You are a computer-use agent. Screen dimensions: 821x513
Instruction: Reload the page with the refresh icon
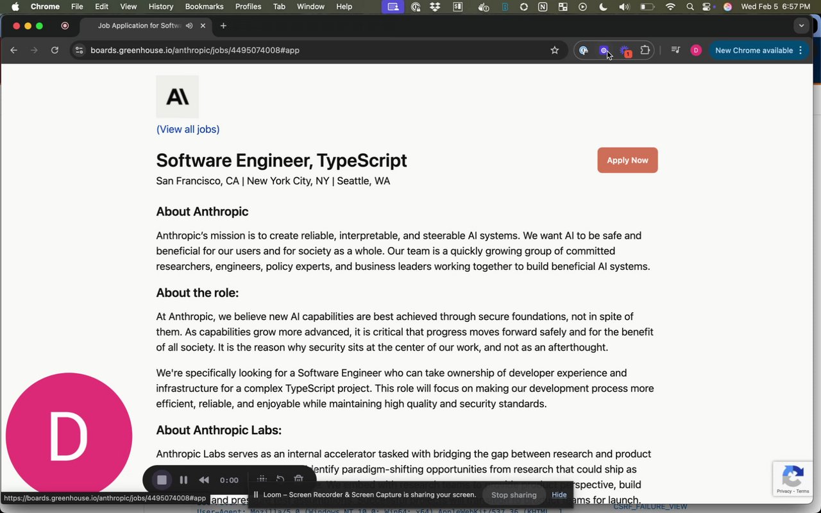[x=55, y=50]
